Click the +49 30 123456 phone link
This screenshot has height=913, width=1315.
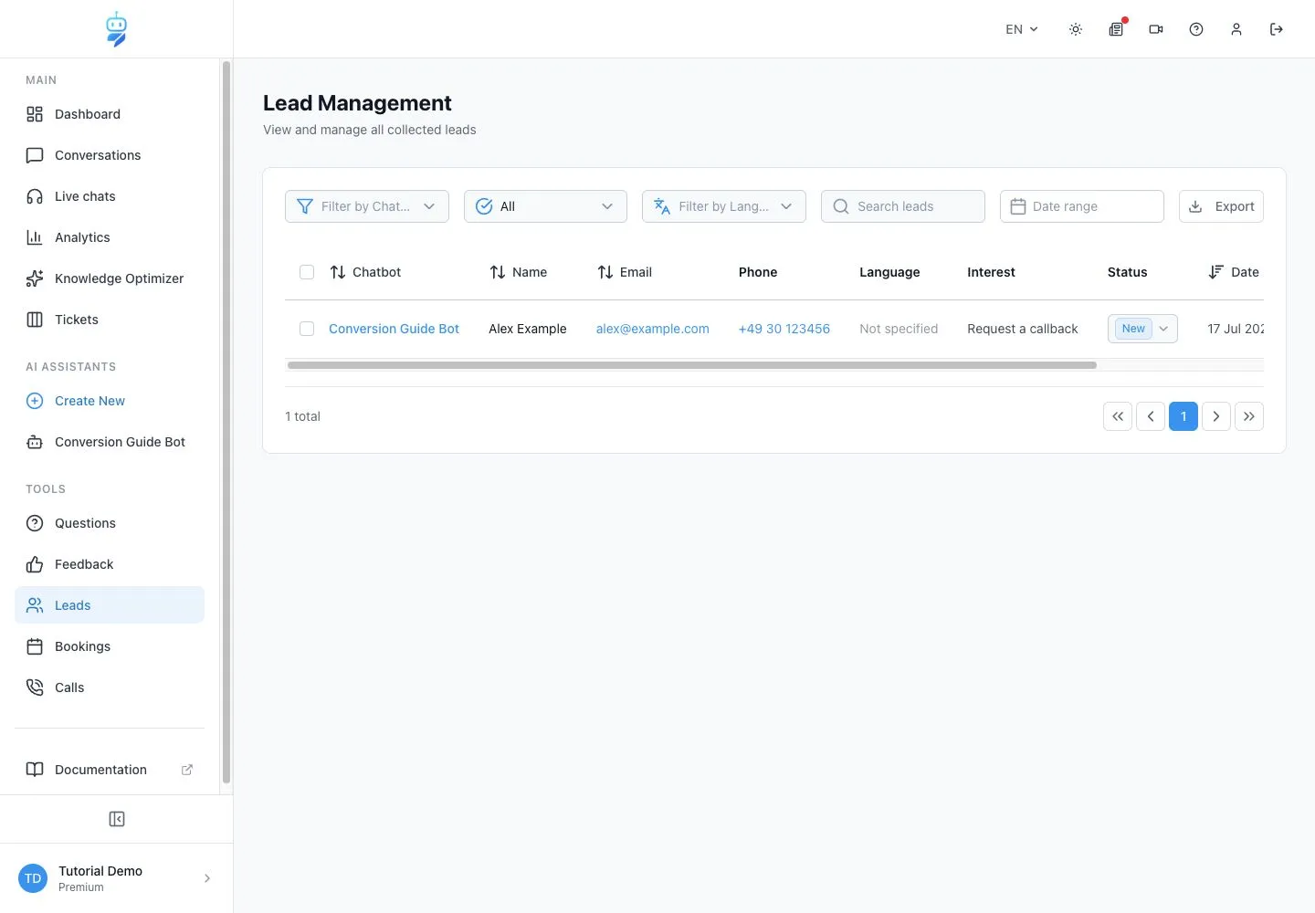(784, 329)
